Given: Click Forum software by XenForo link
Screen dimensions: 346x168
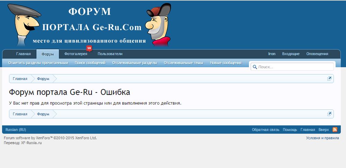Looking at the screenshot, I should (50, 138).
